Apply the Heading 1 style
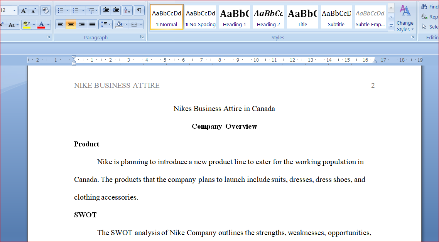439x242 pixels. tap(234, 17)
